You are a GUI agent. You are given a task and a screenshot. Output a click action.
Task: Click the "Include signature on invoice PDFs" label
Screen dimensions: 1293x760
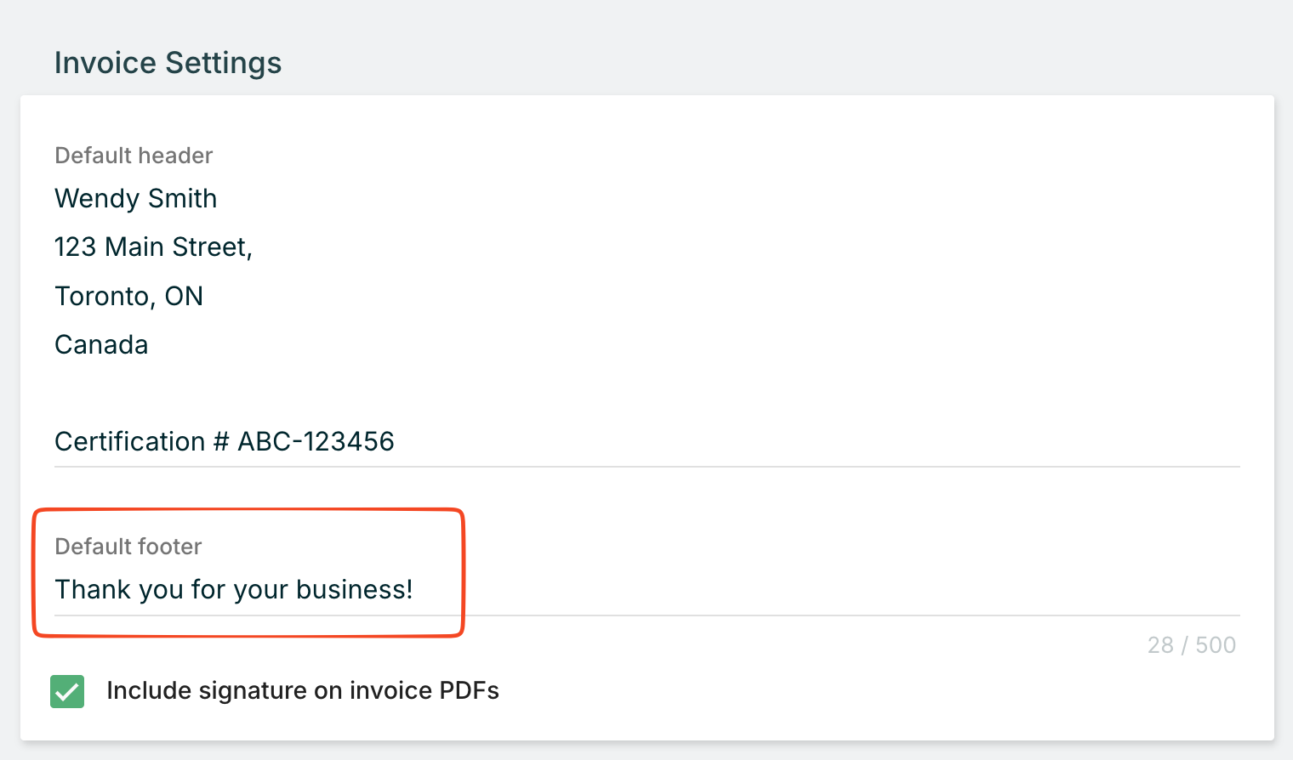click(302, 691)
